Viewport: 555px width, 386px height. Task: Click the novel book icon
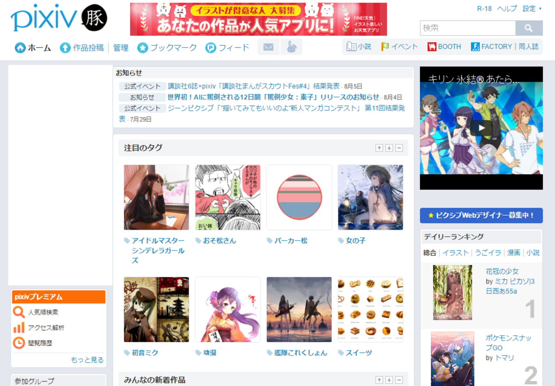click(351, 47)
